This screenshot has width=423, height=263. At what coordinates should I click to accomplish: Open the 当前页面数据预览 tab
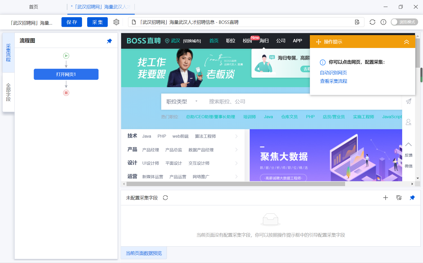[x=144, y=253]
